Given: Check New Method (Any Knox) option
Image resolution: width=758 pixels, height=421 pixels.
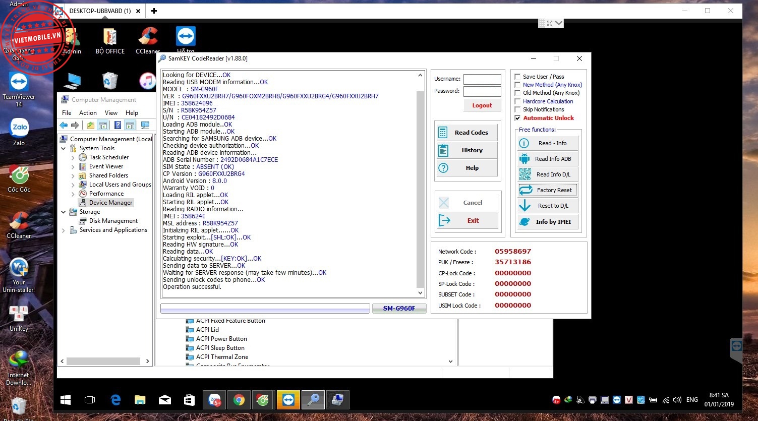Looking at the screenshot, I should [517, 85].
